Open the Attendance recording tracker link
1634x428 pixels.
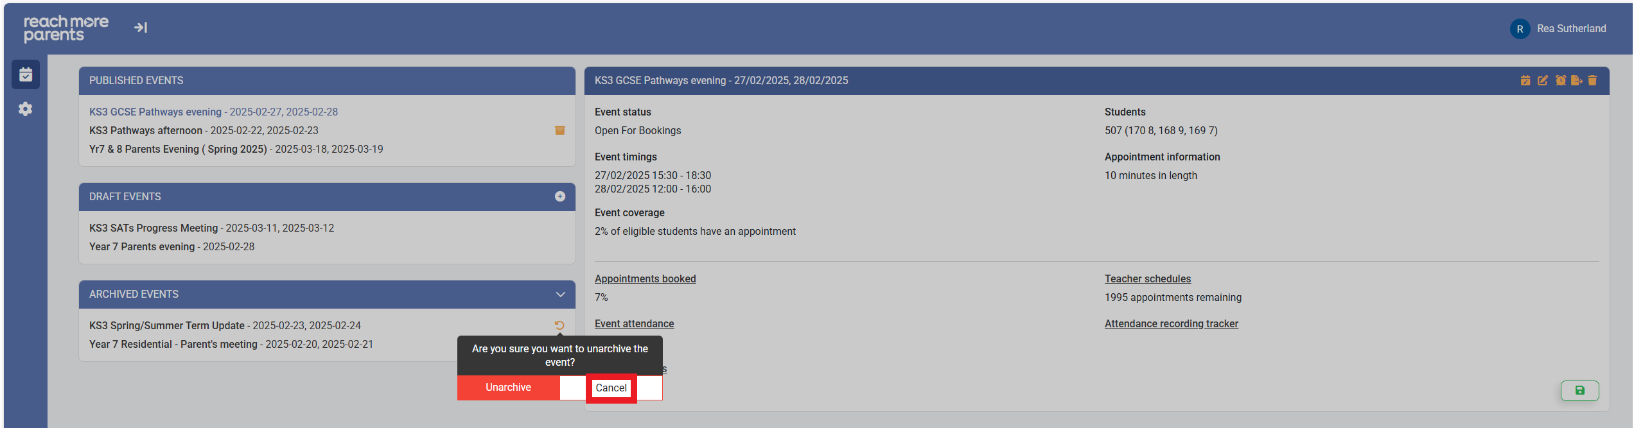tap(1171, 323)
